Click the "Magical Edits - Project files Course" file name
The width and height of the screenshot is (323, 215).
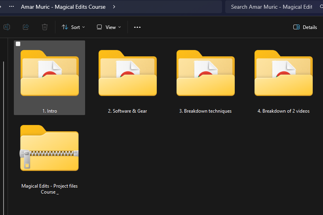point(49,189)
